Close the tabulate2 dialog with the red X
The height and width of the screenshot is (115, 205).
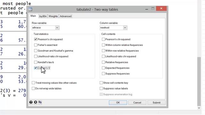pos(161,9)
